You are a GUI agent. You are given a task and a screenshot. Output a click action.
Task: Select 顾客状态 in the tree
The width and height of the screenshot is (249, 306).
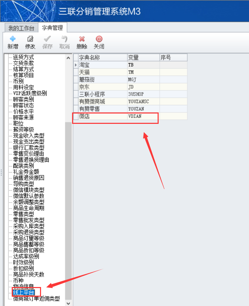point(23,105)
